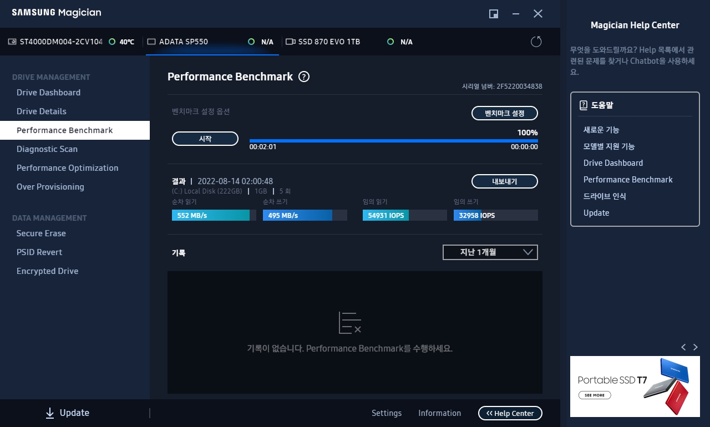Click the empty history list icon
710x427 pixels.
coord(350,323)
